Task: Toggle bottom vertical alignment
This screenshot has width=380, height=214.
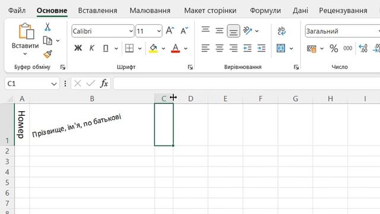Action: 233,31
